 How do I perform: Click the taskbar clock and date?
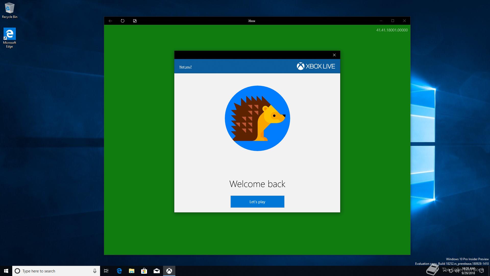tap(468, 271)
